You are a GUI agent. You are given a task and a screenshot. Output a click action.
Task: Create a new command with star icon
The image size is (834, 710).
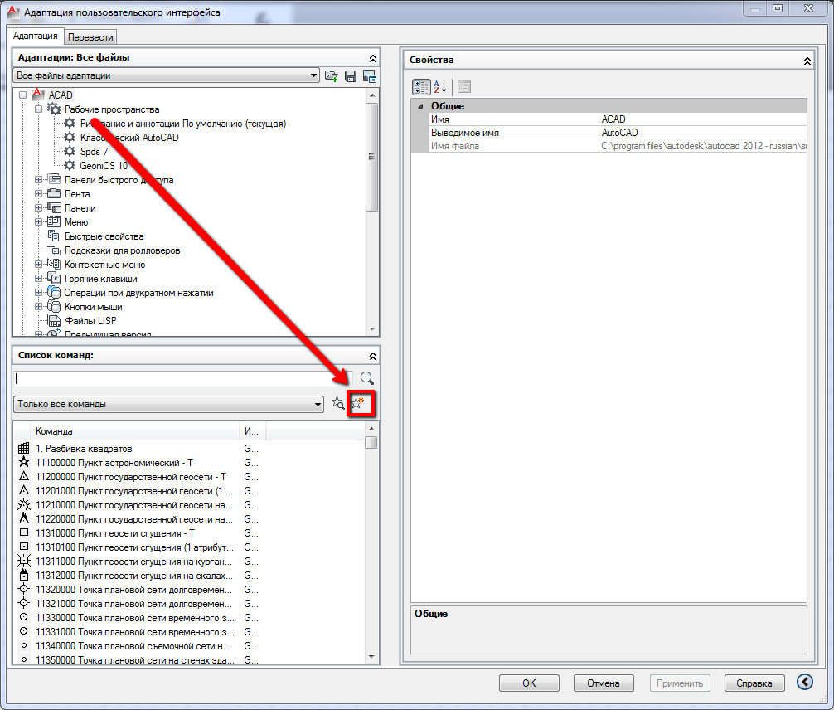pos(358,403)
